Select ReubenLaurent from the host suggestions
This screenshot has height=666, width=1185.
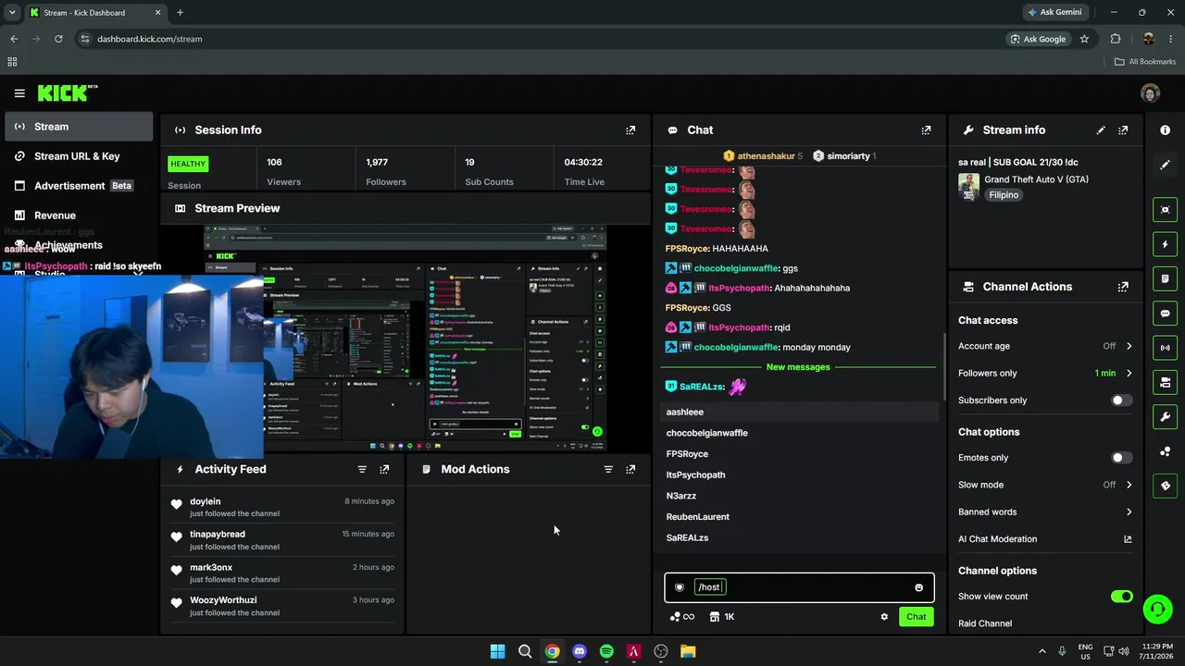coord(801,517)
